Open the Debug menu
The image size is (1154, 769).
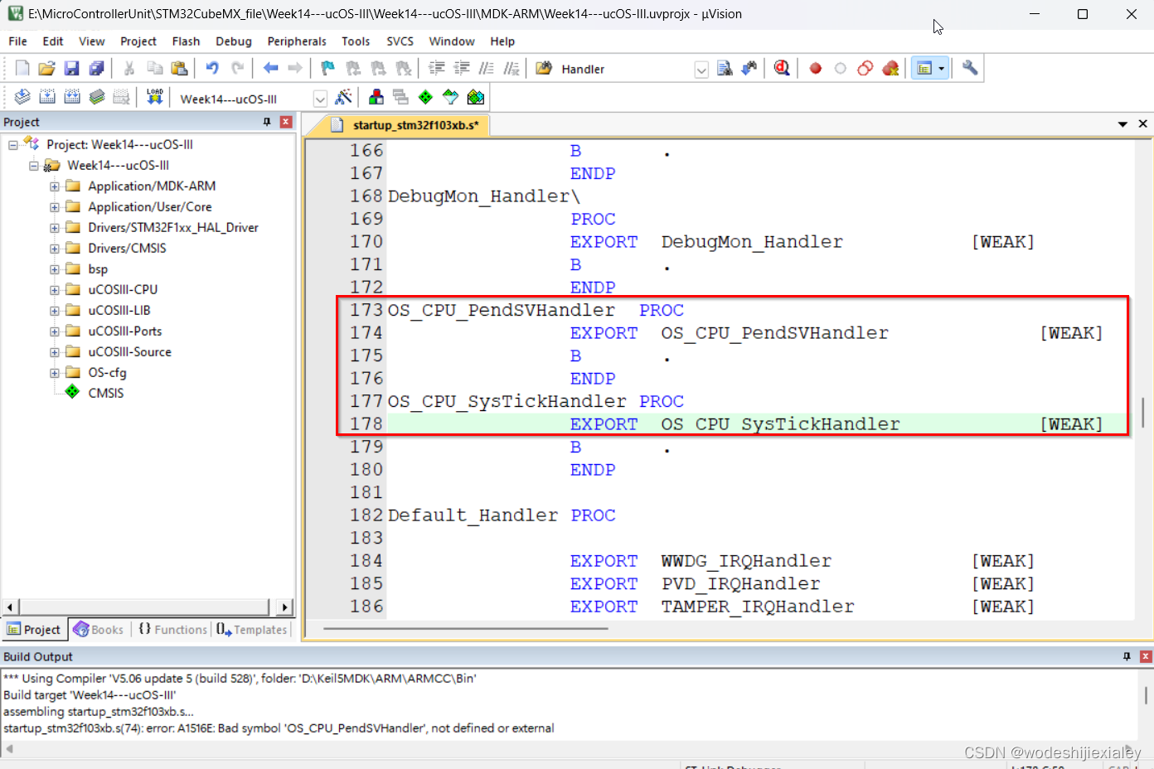pos(234,41)
